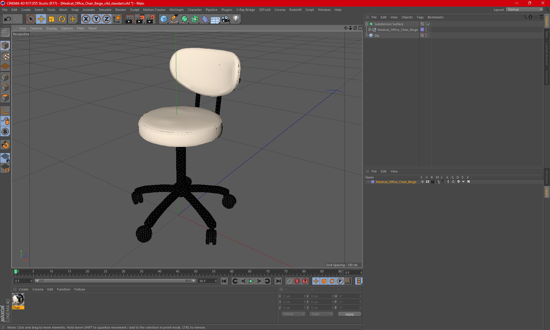550x330 pixels.
Task: Toggle Sky object visibility dots
Action: (x=426, y=35)
